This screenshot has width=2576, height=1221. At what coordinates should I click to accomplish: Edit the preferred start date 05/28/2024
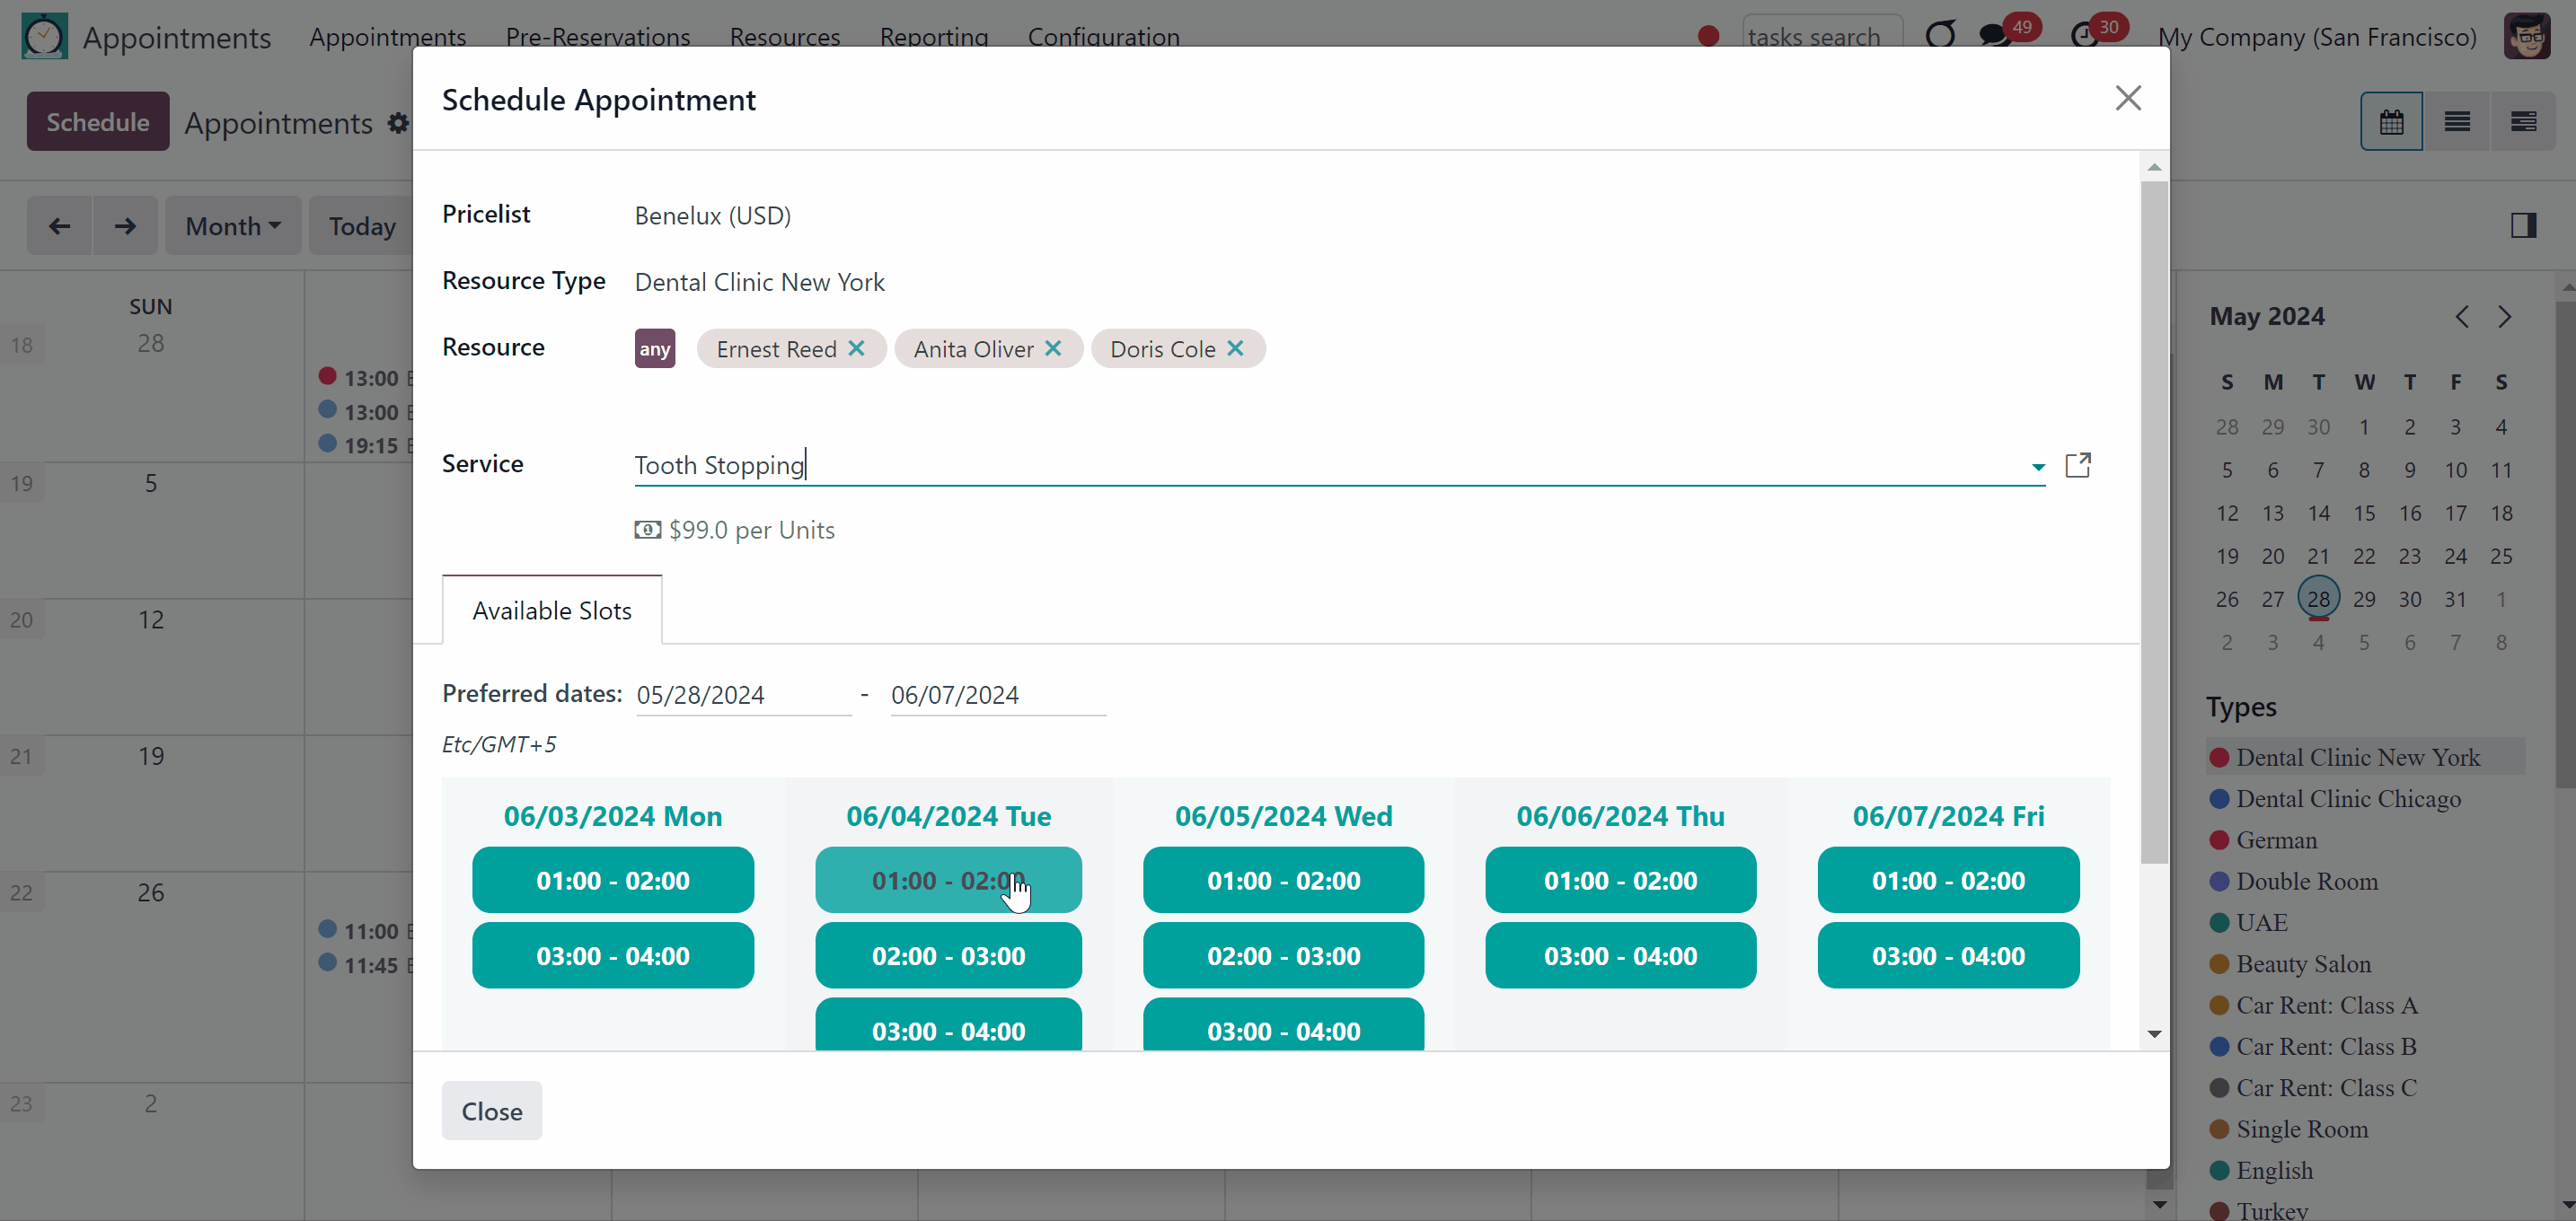[x=743, y=696]
